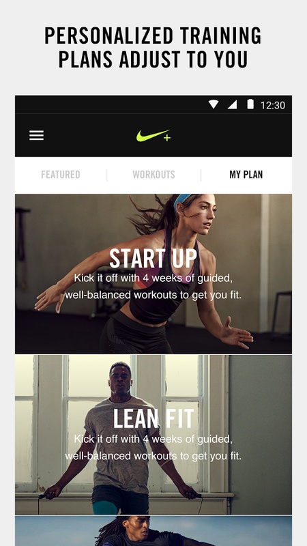The width and height of the screenshot is (307, 546).
Task: Tap the Lean Fit plan description text
Action: tap(153, 448)
